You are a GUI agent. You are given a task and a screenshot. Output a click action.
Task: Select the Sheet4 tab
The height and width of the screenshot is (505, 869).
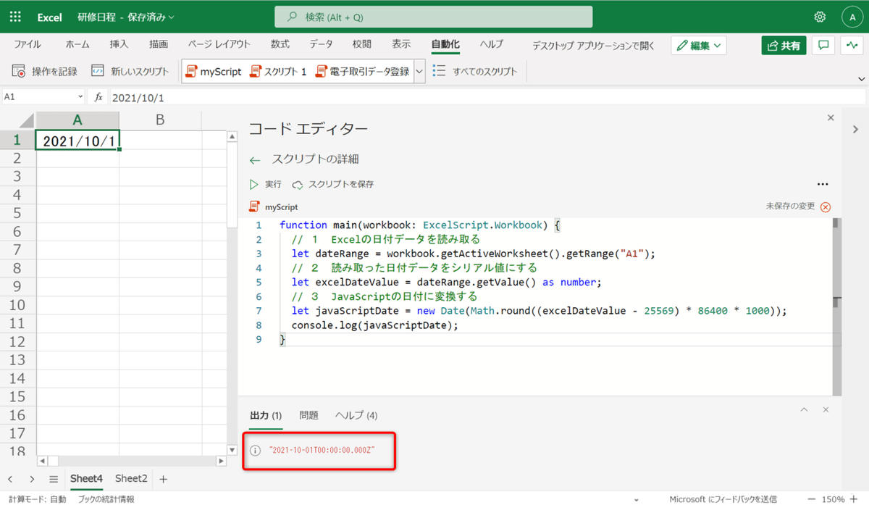pos(86,479)
